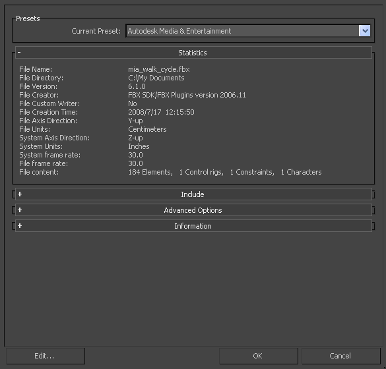Dismiss the dialog with Cancel
The width and height of the screenshot is (386, 369).
point(341,356)
